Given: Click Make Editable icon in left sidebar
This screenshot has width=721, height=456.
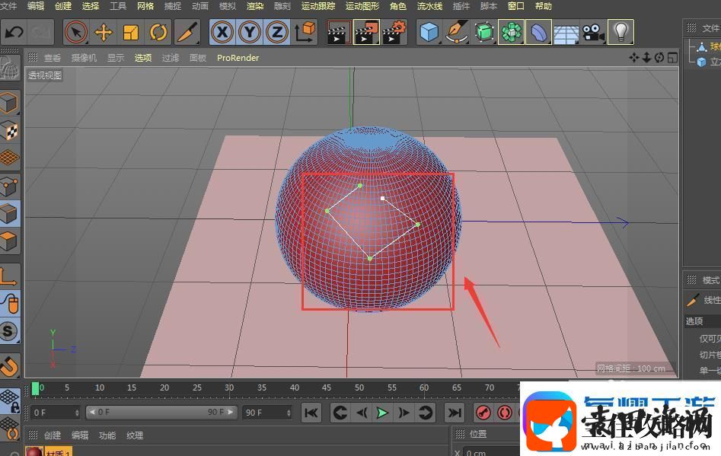Looking at the screenshot, I should point(10,68).
